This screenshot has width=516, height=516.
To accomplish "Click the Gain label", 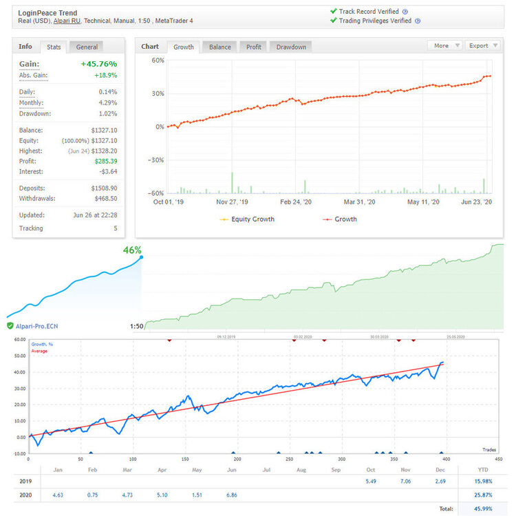I will [x=29, y=64].
